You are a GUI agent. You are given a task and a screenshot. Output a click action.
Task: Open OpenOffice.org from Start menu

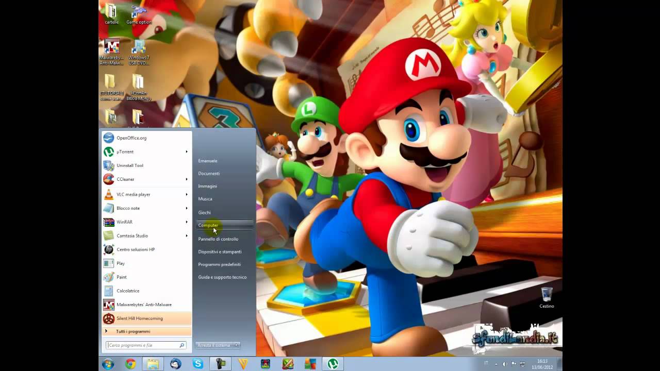coord(146,138)
